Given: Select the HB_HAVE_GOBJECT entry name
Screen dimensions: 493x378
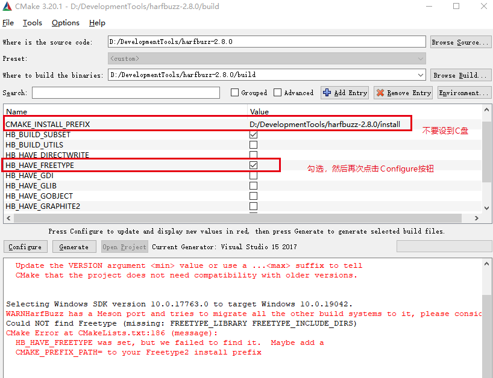Looking at the screenshot, I should coord(39,196).
